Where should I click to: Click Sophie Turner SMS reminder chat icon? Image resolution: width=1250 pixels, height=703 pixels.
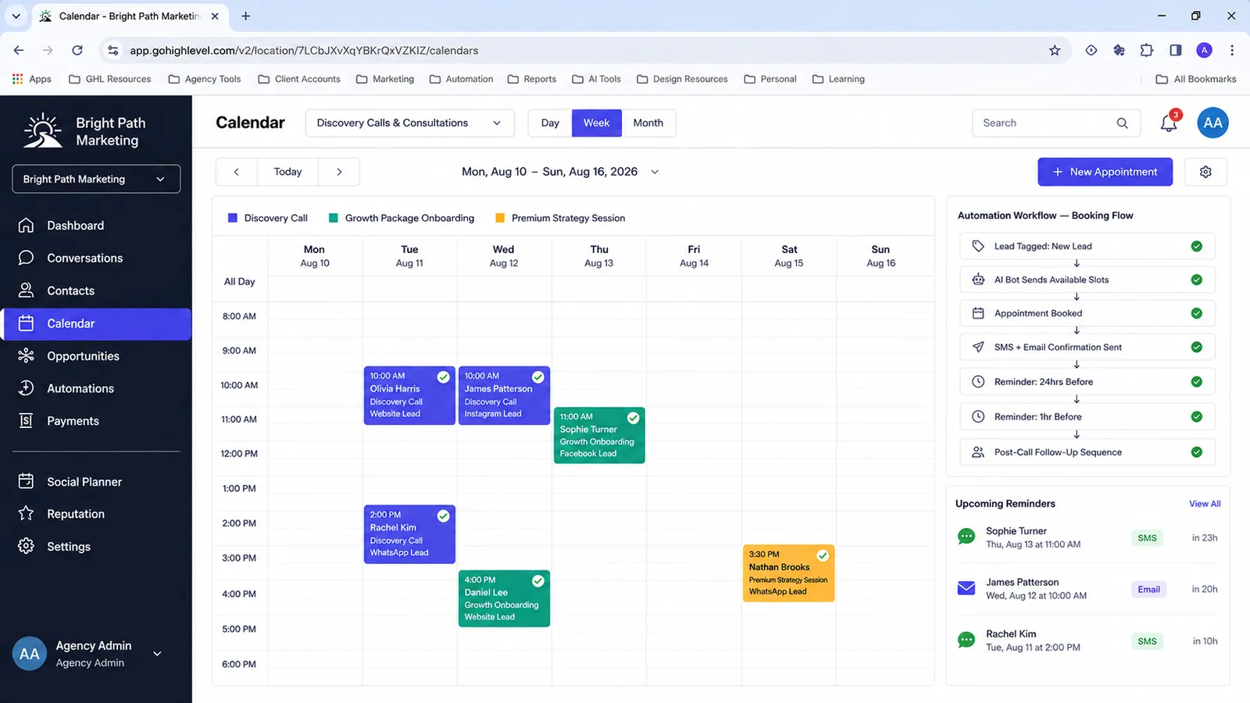(x=966, y=537)
